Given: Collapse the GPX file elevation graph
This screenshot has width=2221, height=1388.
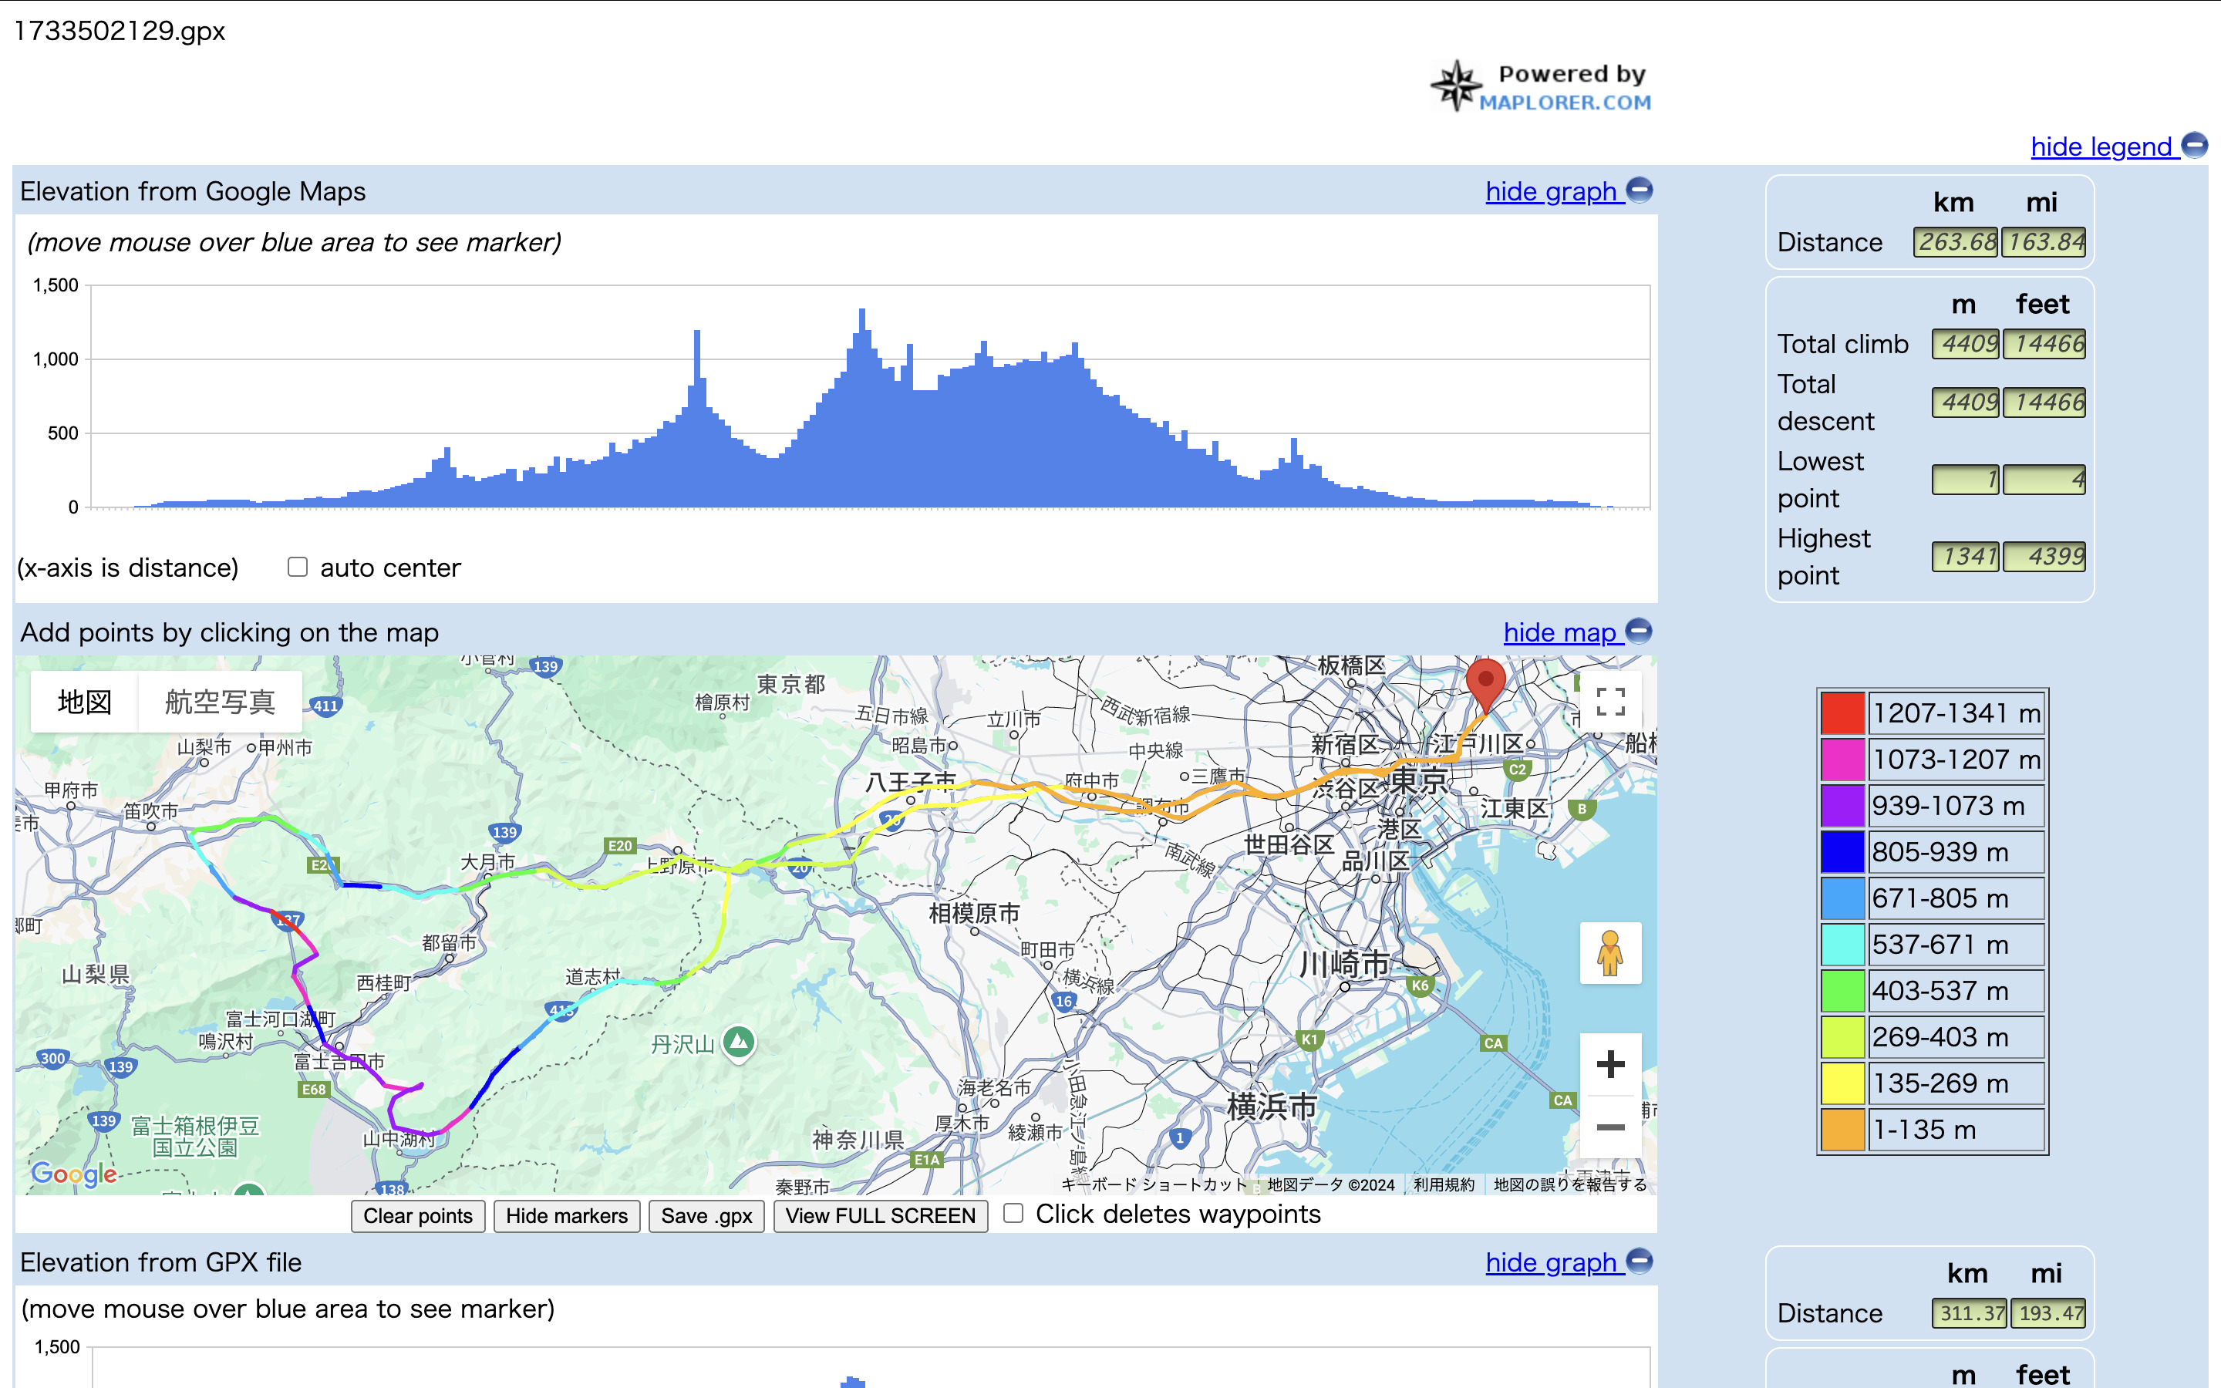Looking at the screenshot, I should (x=1551, y=1262).
